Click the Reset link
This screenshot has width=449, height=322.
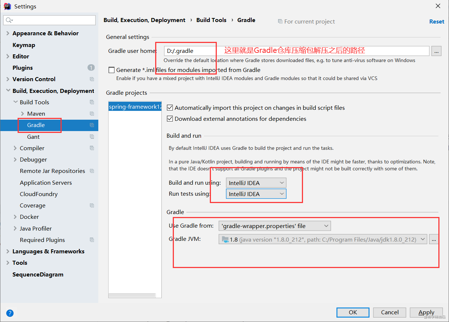click(437, 22)
